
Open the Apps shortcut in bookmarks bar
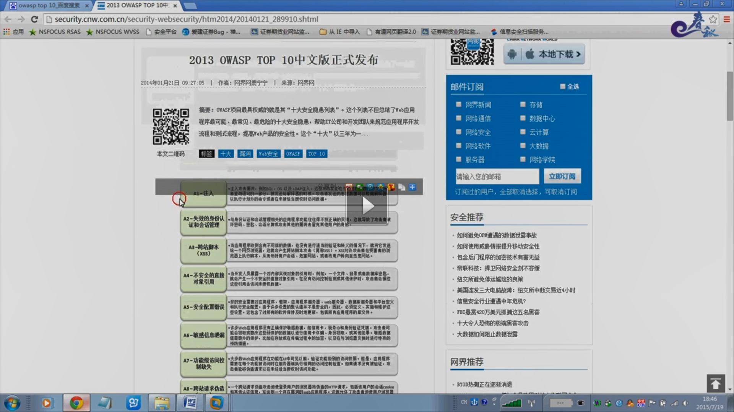pyautogui.click(x=13, y=32)
